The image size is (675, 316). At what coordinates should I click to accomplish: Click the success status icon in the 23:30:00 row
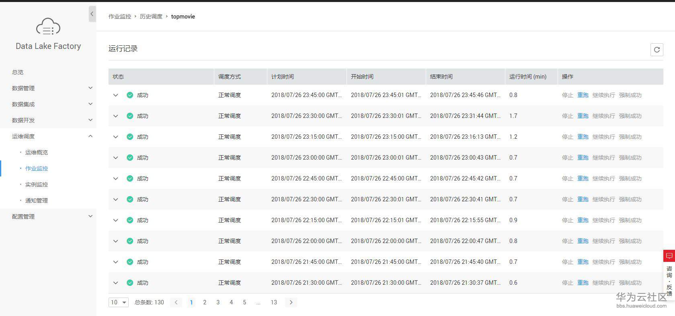tap(130, 116)
